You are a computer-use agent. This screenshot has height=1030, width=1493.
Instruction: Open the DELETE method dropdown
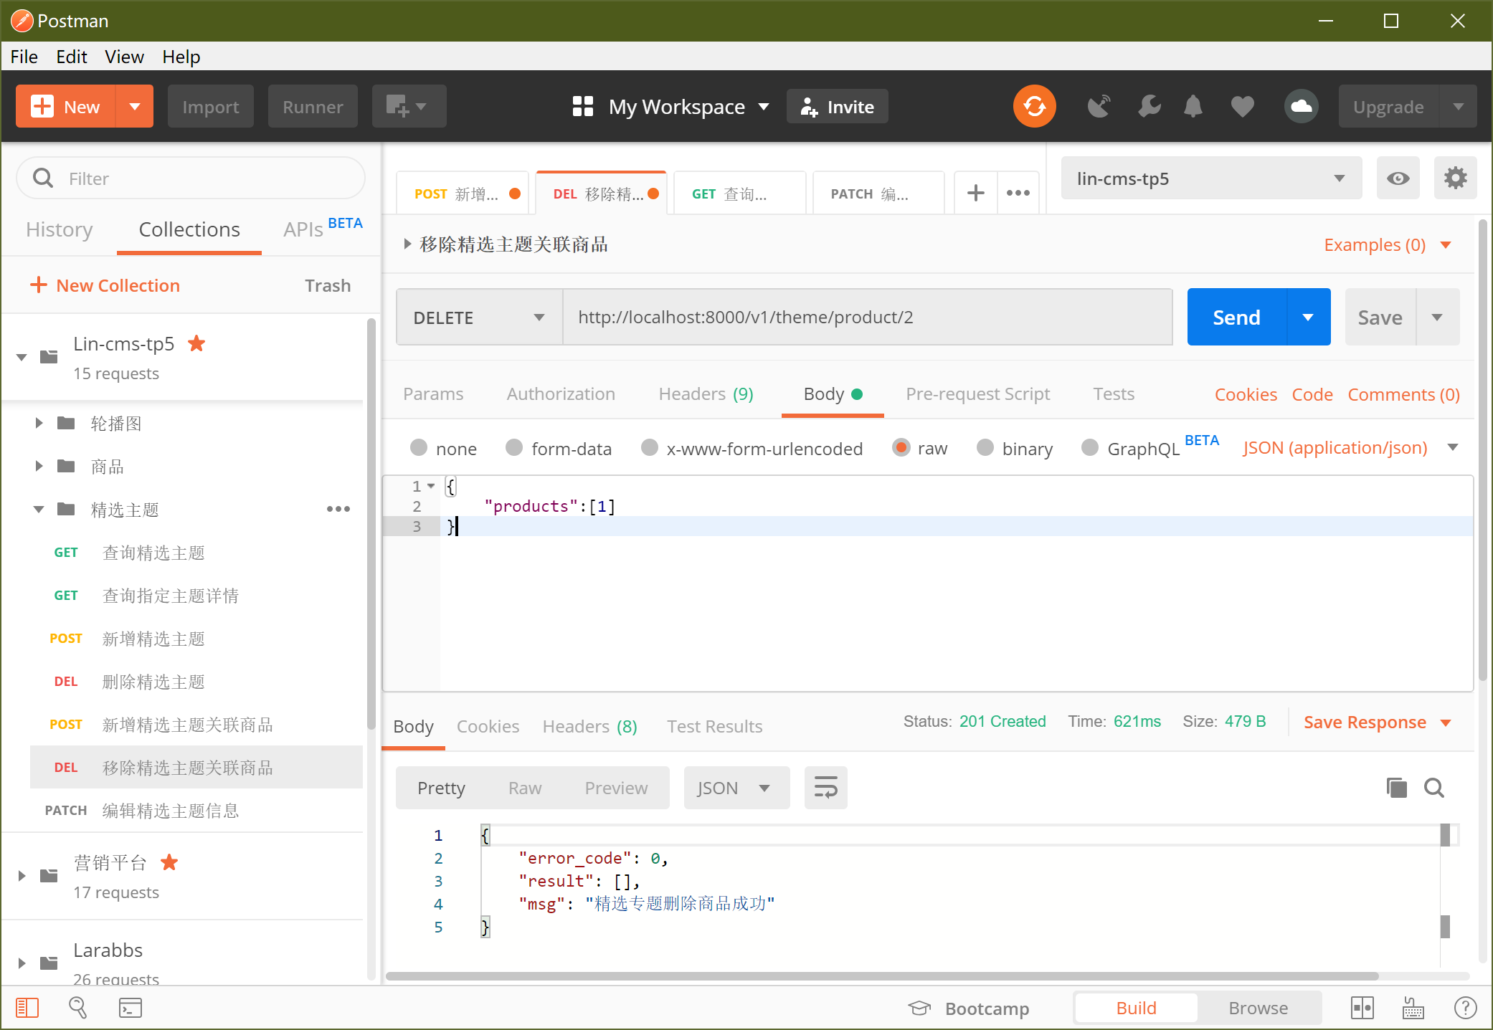coord(480,317)
